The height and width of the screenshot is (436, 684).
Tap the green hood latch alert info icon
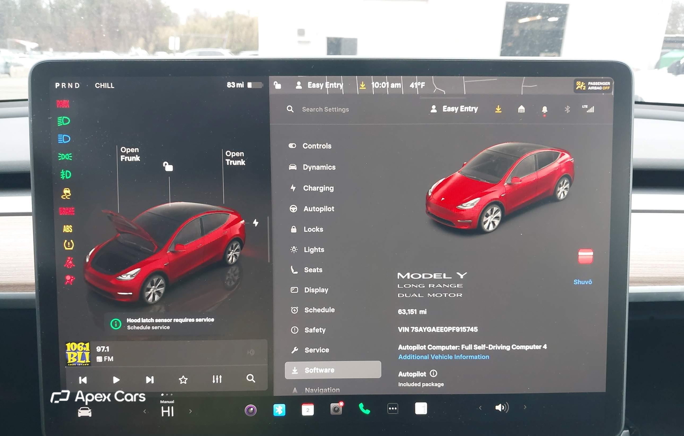(x=115, y=324)
